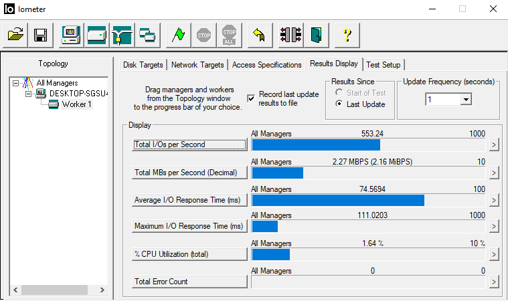Click the Average I/O Response Time progress bar

[x=368, y=200]
